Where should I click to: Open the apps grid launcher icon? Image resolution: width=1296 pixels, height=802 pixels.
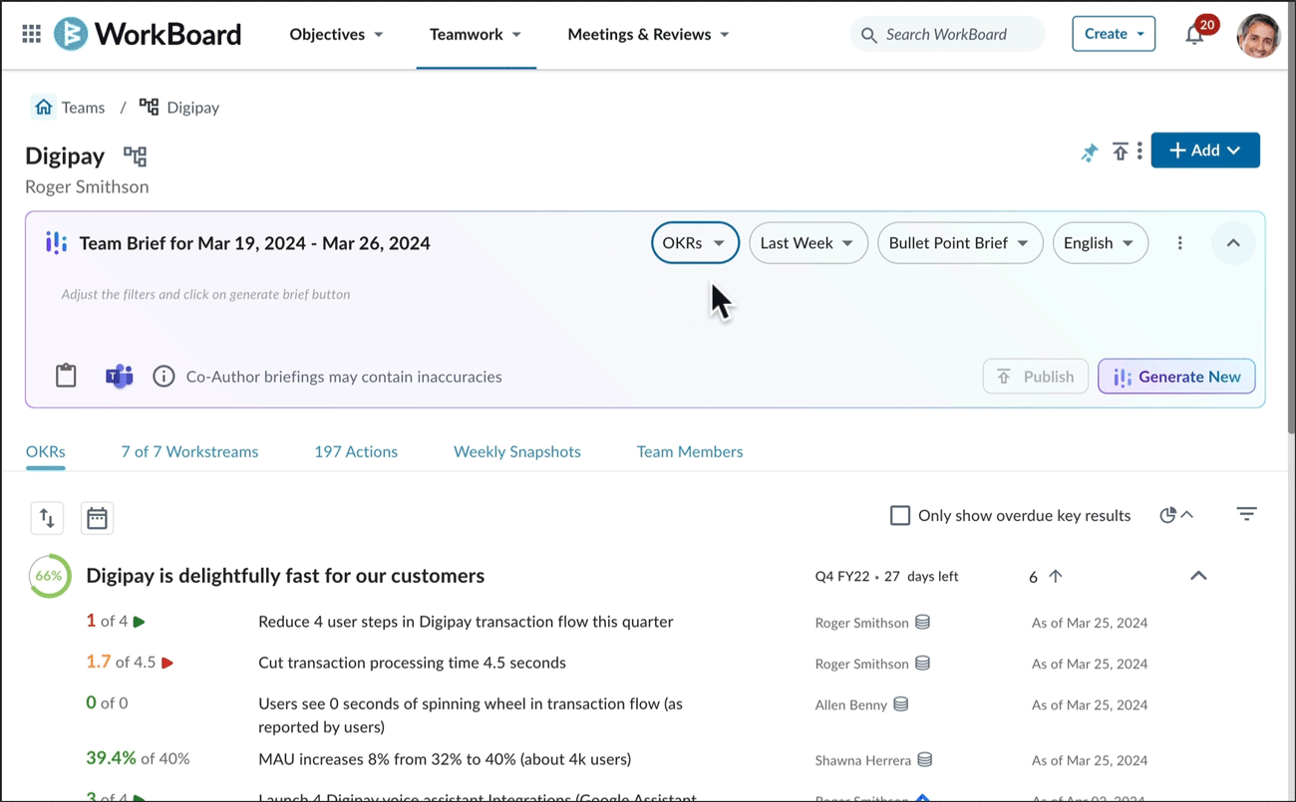pyautogui.click(x=32, y=34)
